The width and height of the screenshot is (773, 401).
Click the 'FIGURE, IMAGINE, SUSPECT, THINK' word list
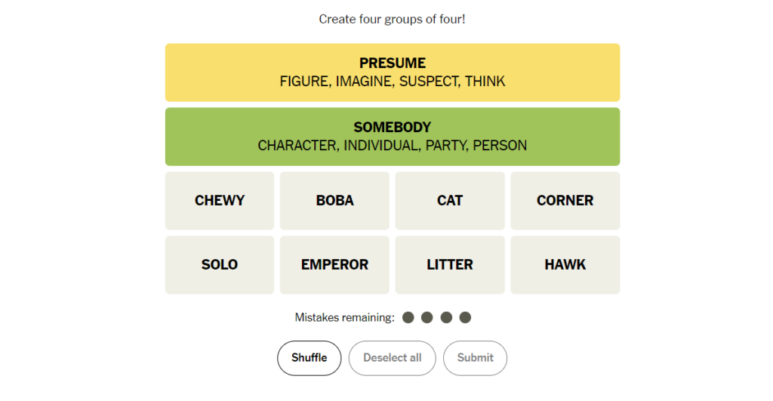[393, 82]
